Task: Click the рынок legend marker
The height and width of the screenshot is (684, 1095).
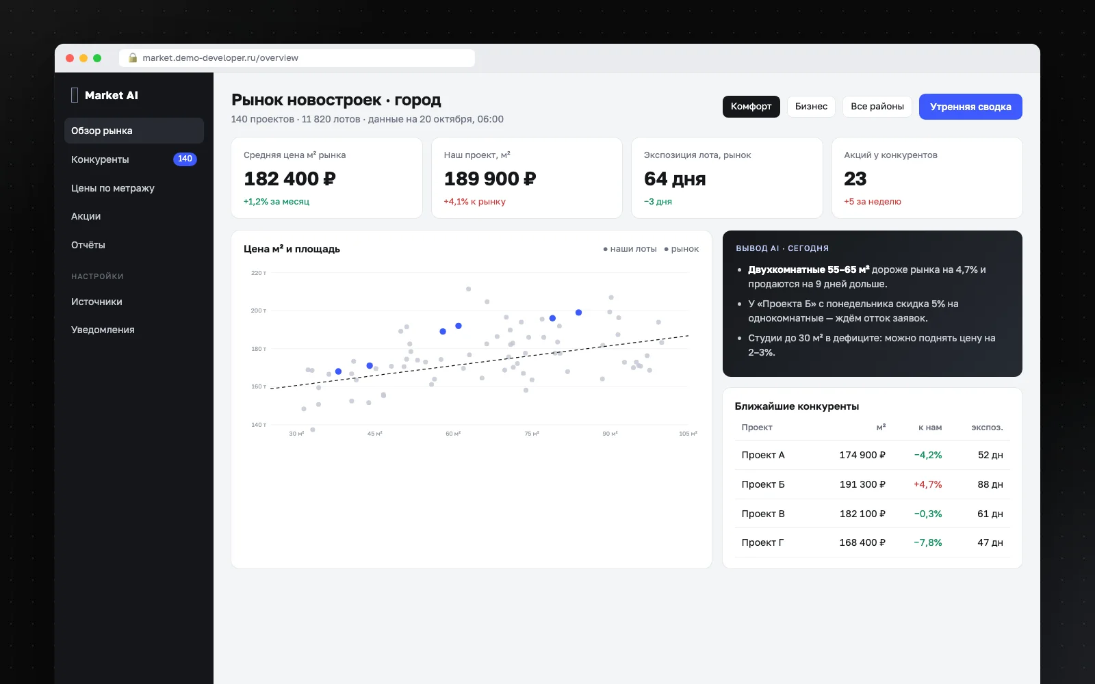Action: [x=666, y=249]
